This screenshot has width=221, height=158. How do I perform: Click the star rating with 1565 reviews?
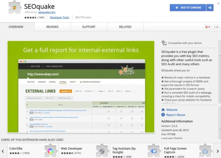pos(34,17)
